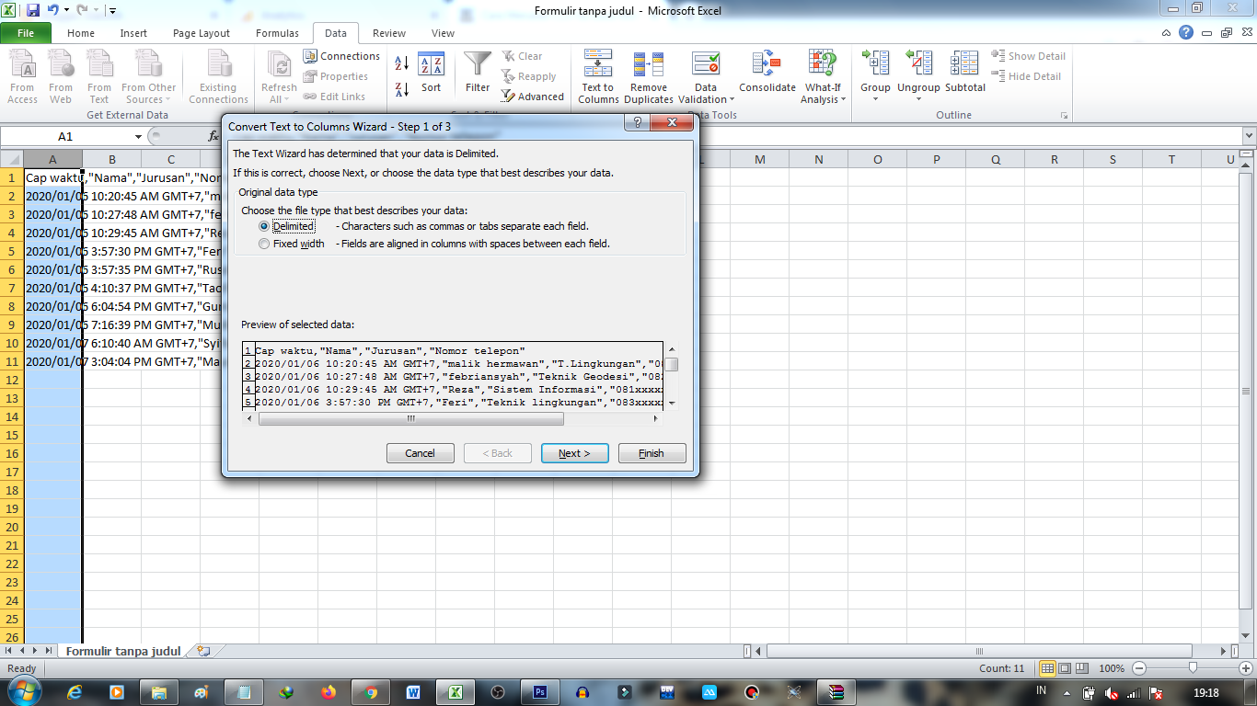The height and width of the screenshot is (706, 1257).
Task: Open the From Access import tool
Action: [x=22, y=77]
